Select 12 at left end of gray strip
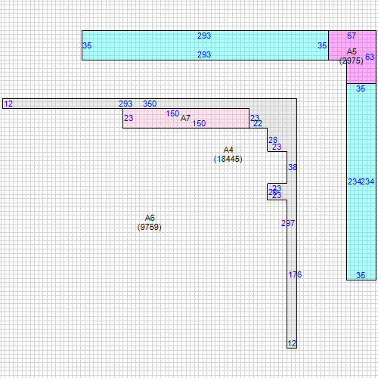Image resolution: width=378 pixels, height=378 pixels. [8, 104]
